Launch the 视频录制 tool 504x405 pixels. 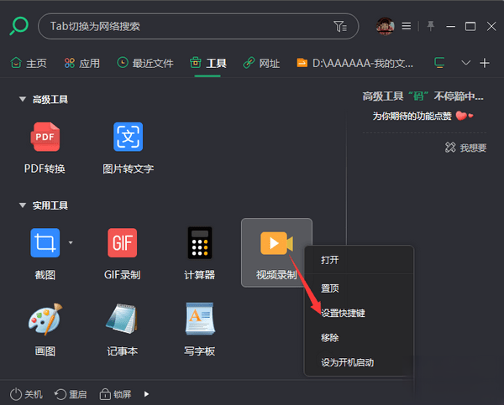click(x=276, y=253)
